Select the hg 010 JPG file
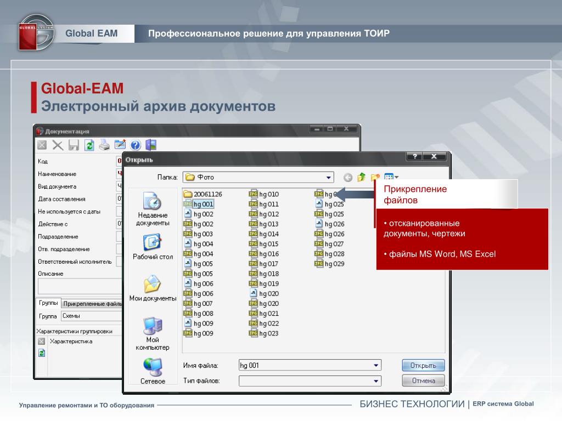This screenshot has width=562, height=421. coord(264,194)
